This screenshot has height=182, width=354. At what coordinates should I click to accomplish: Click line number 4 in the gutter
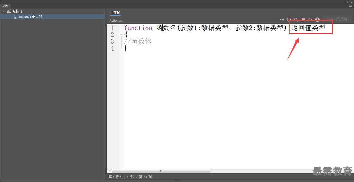(x=112, y=48)
